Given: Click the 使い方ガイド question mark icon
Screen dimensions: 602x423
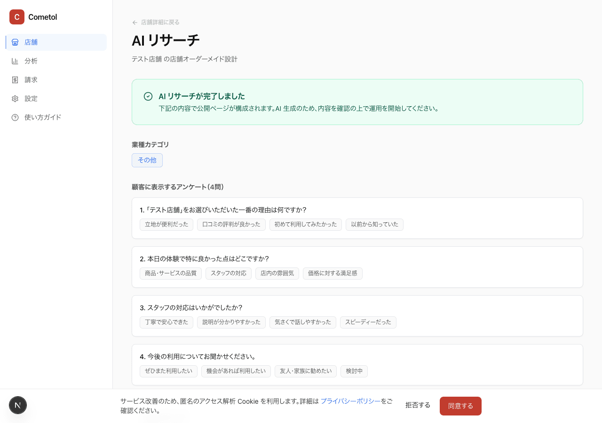Looking at the screenshot, I should (15, 117).
